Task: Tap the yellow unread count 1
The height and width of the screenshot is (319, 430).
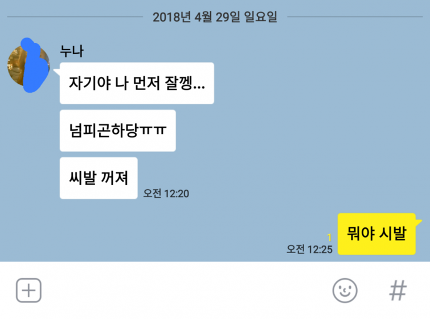Action: coord(329,238)
